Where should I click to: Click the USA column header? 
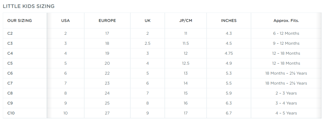[65, 20]
